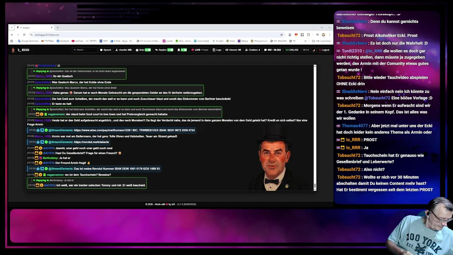Open the Spruch button in the ECKI toolbar
453x255 pixels.
click(x=105, y=50)
